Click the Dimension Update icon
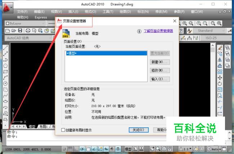Viewport: 234px width, 154px height. click(196, 38)
